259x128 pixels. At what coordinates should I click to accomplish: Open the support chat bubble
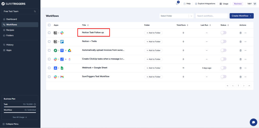253,122
